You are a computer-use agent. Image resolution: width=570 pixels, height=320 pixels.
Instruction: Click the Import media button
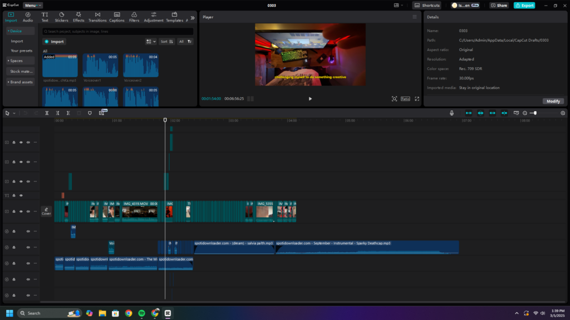click(x=54, y=42)
